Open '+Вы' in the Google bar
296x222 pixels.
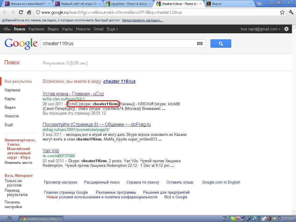[7, 29]
